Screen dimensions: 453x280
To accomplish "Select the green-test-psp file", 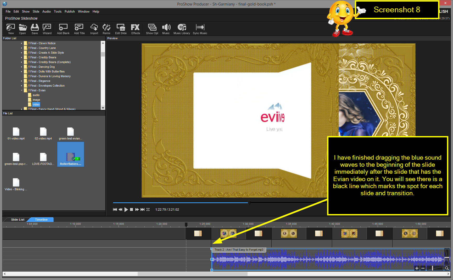I will click(x=16, y=159).
